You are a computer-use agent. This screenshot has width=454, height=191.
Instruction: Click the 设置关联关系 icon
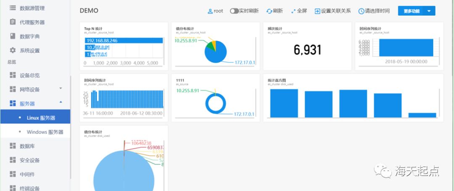tap(317, 11)
